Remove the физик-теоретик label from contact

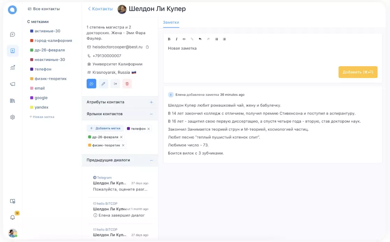123,145
